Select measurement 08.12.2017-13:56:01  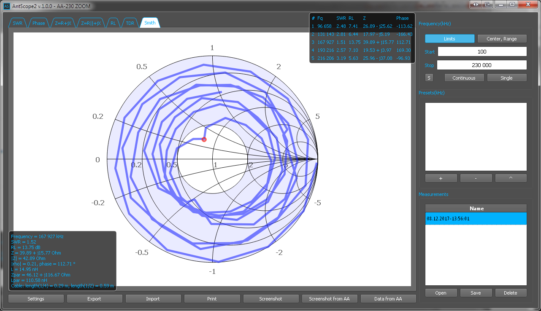pyautogui.click(x=476, y=219)
